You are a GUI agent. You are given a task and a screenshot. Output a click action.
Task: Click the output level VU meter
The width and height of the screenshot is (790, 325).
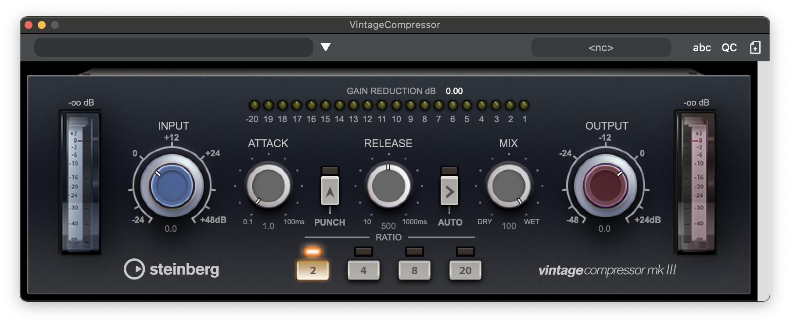pos(696,183)
